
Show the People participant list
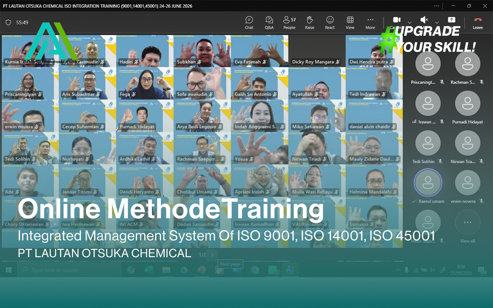coord(289,23)
